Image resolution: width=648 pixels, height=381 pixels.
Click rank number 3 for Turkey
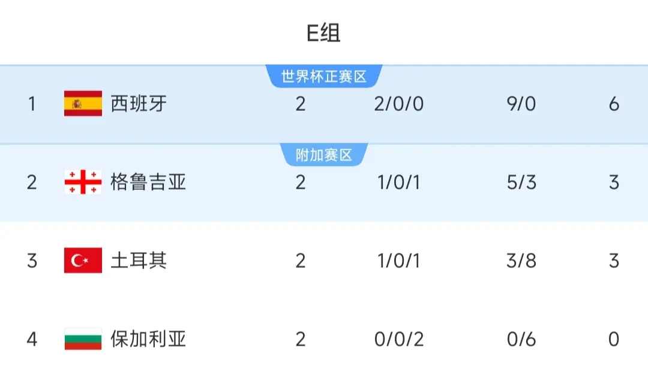[32, 261]
